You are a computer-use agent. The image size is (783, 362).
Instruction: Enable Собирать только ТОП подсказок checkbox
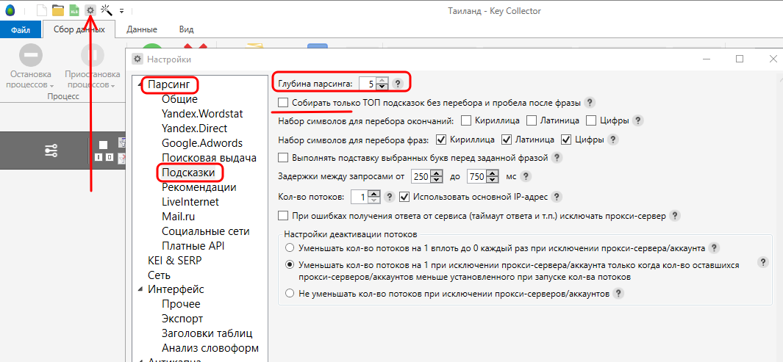click(284, 103)
